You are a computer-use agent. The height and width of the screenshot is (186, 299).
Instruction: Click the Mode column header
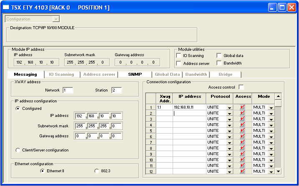tap(264, 99)
